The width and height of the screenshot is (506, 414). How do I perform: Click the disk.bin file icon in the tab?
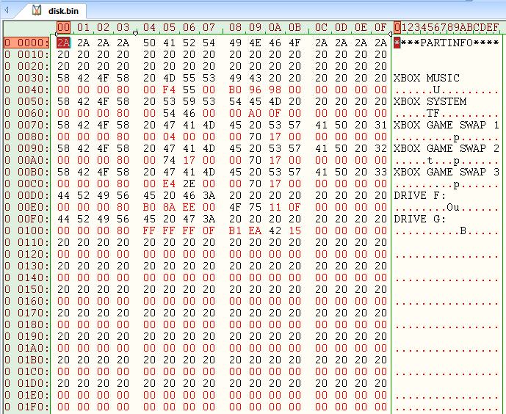37,10
